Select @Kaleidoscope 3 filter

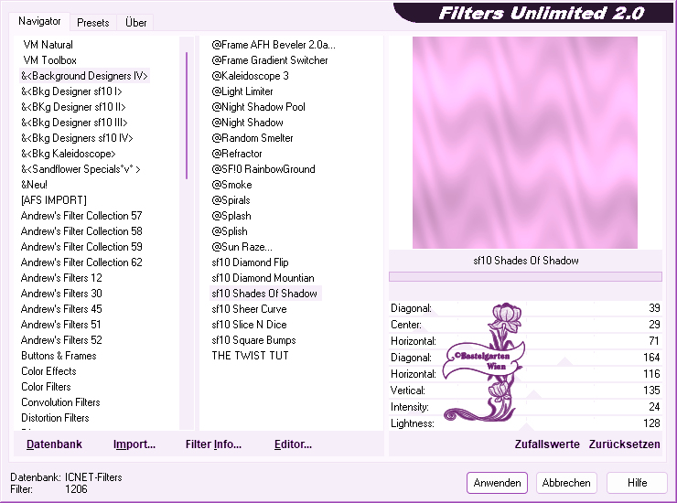250,76
